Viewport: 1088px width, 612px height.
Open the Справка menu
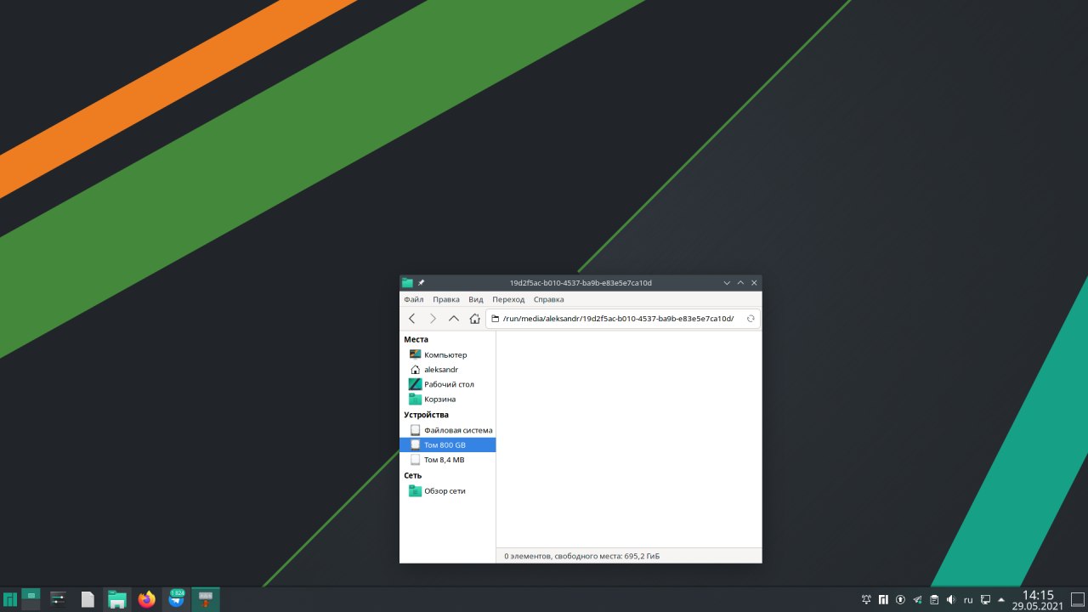coord(549,299)
